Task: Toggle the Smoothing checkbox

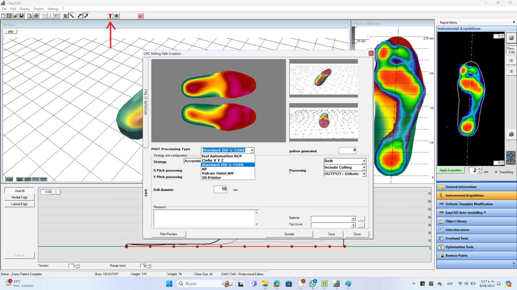Action: (x=497, y=172)
